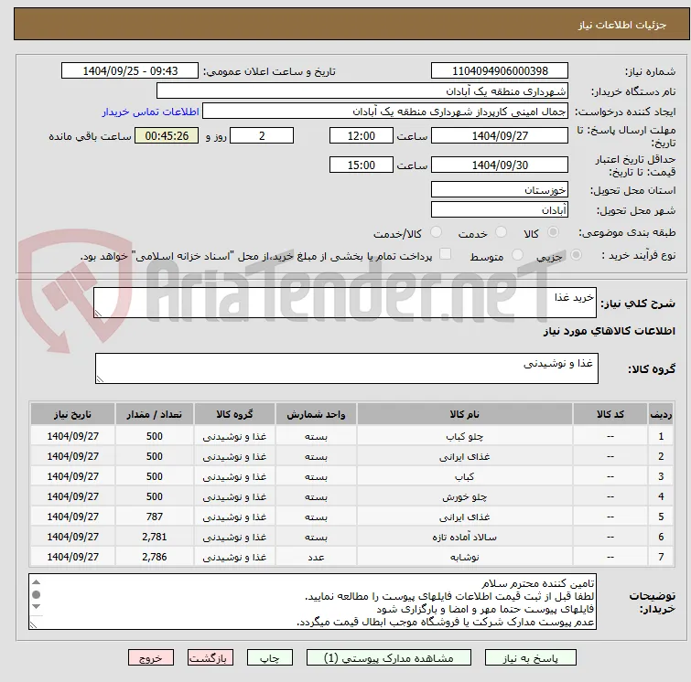Click the price validity date 1404/09/30 field
This screenshot has width=691, height=682.
pos(500,165)
